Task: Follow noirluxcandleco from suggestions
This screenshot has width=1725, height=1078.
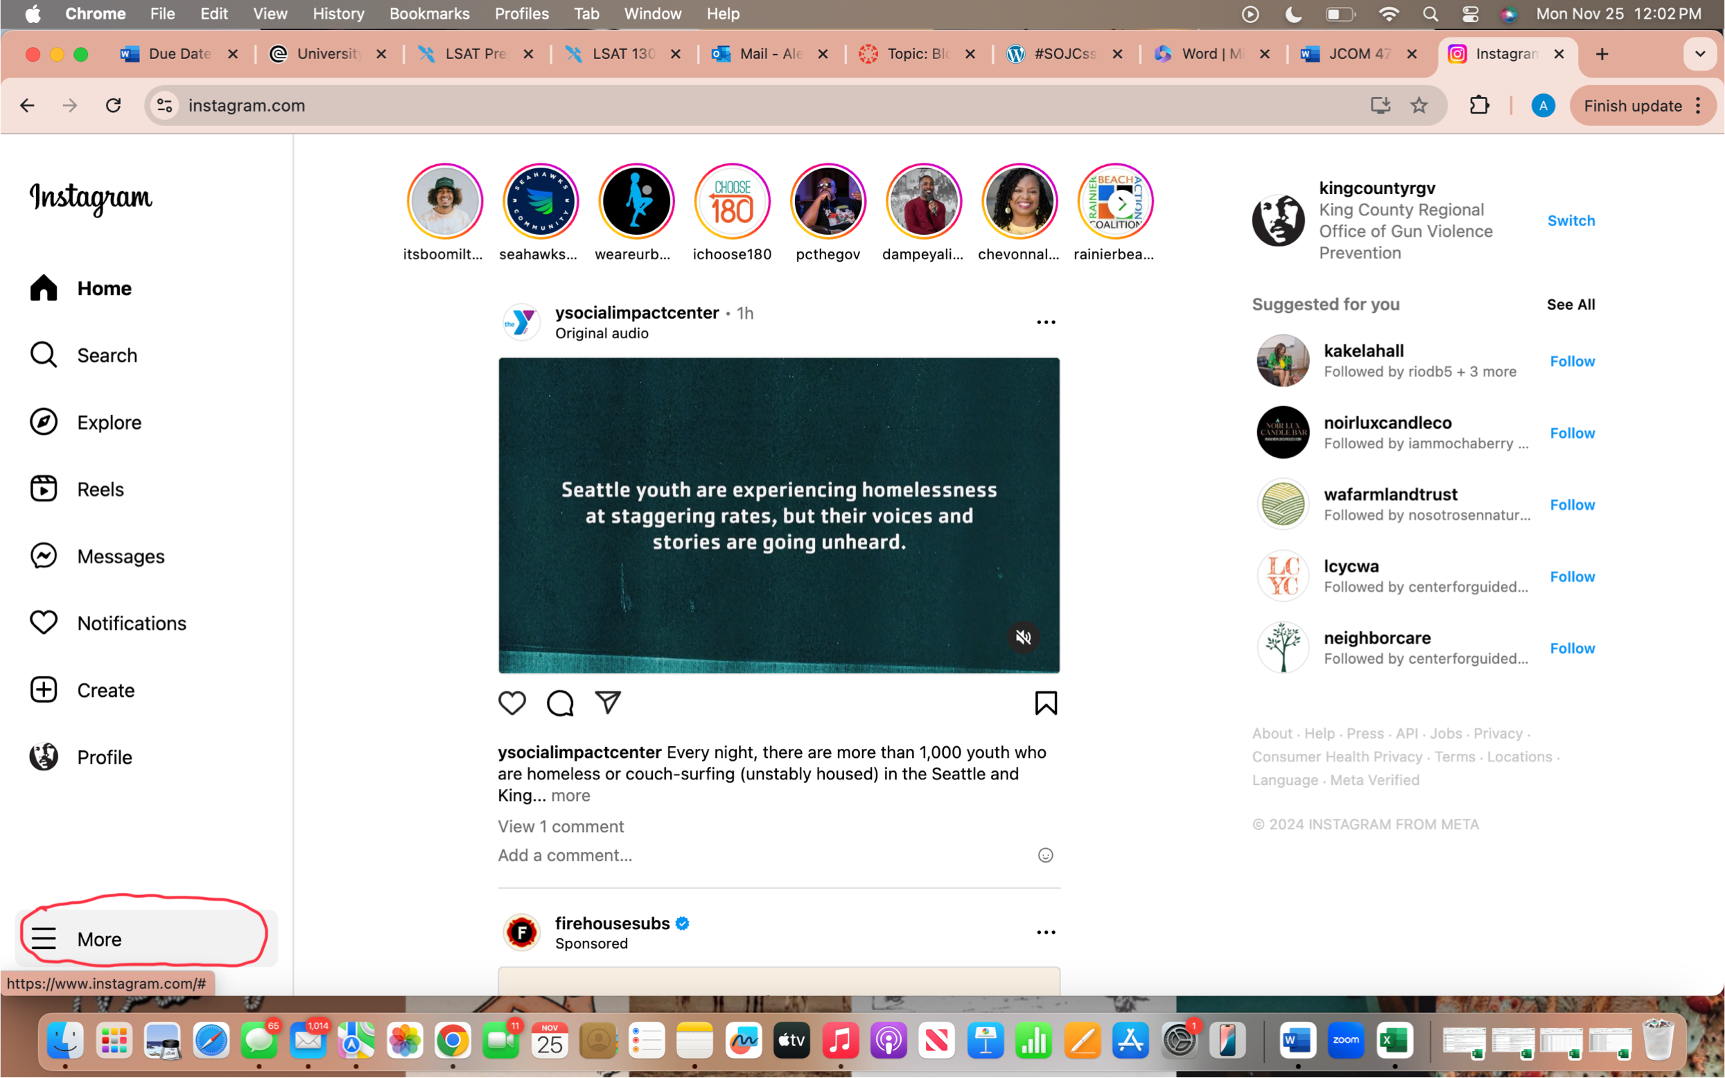Action: pyautogui.click(x=1572, y=434)
